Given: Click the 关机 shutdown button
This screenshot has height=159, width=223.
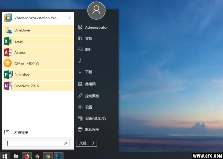Looking at the screenshot, I should (x=83, y=143).
